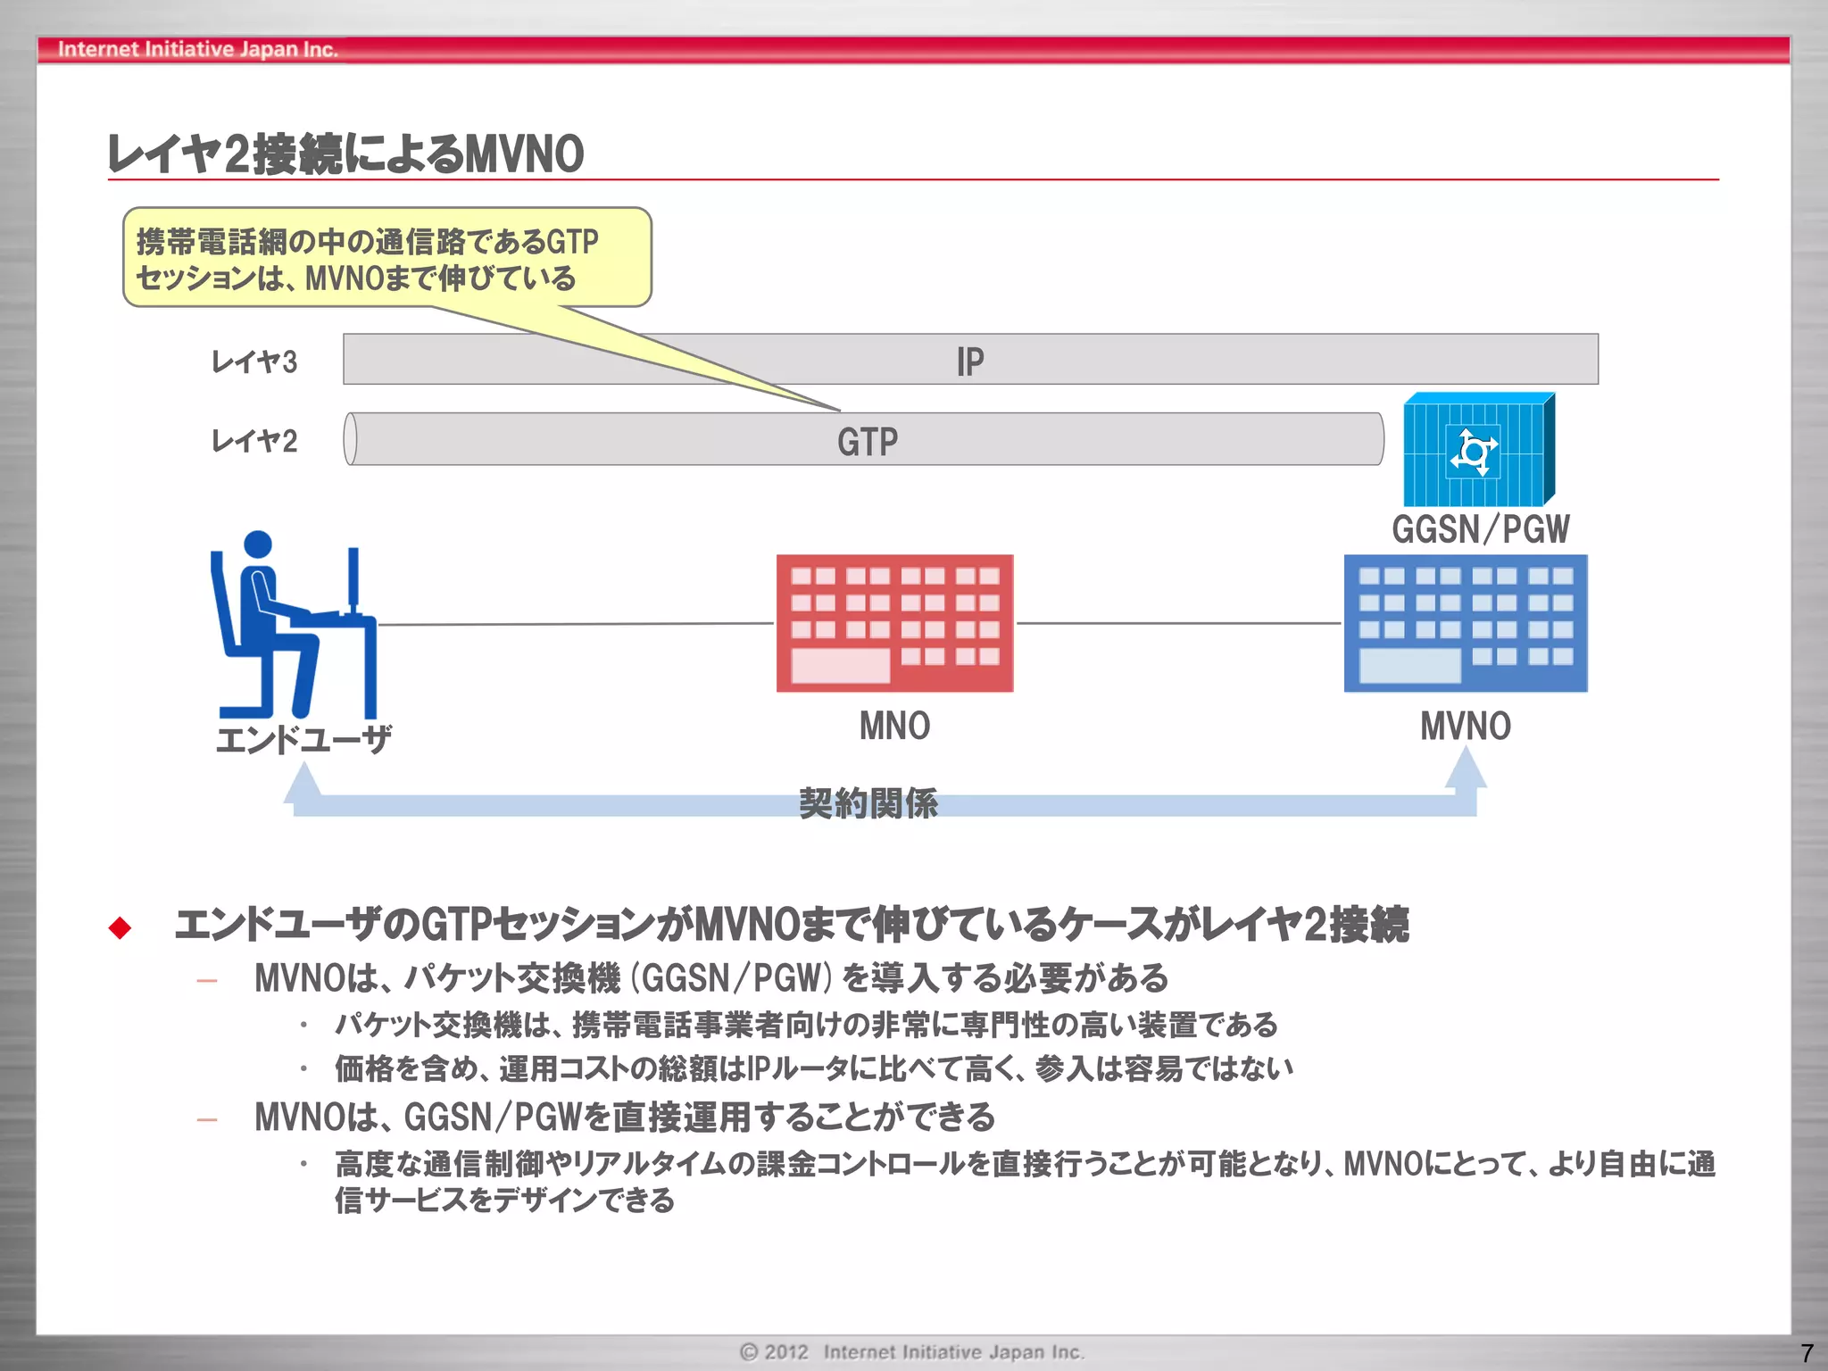Click the slide title レイヤ2接続によるMVNO
This screenshot has width=1828, height=1371.
tap(345, 154)
